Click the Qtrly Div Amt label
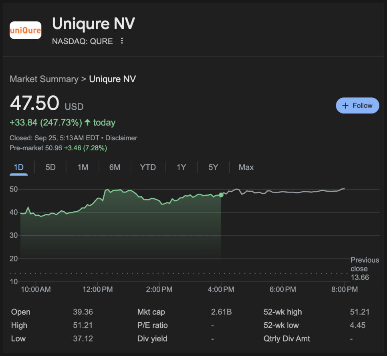Image resolution: width=387 pixels, height=356 pixels. click(x=287, y=338)
